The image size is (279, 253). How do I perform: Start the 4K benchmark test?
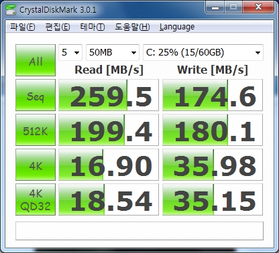36,165
